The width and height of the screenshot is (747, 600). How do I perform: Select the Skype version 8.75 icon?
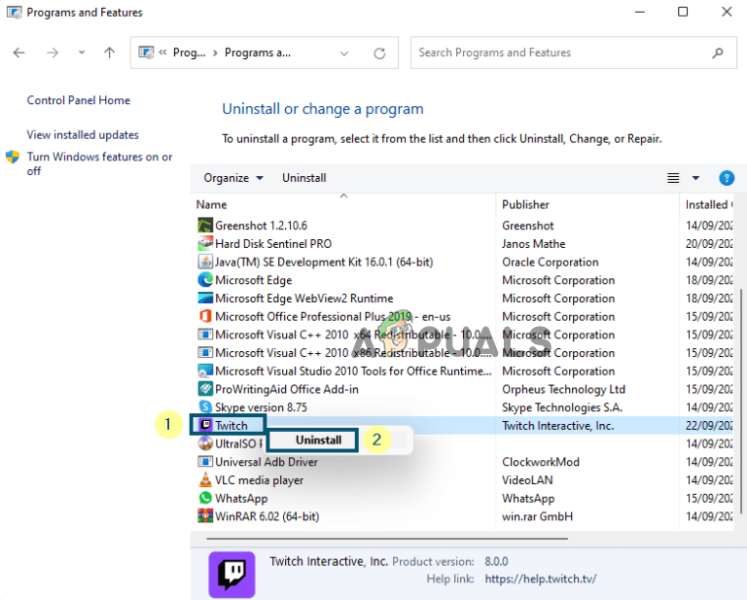click(205, 406)
